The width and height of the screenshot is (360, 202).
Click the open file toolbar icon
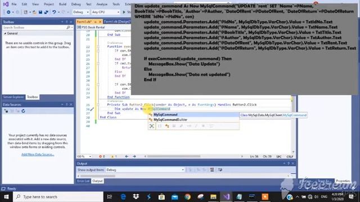click(x=34, y=12)
